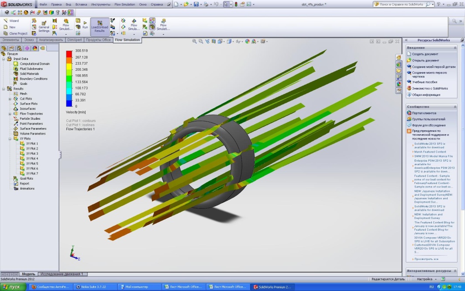Open the Custom Properties task pane icon
The height and width of the screenshot is (291, 465).
coord(399,90)
